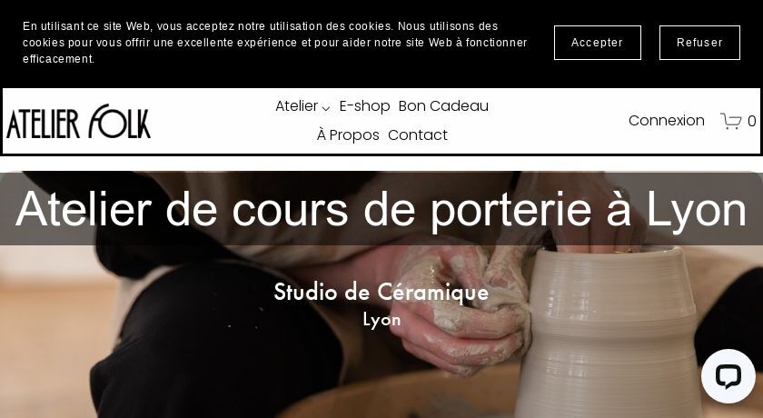Decline cookies with the Refuser button

coord(699,43)
